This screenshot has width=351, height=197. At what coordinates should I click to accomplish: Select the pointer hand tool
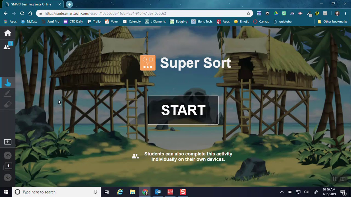tap(8, 83)
